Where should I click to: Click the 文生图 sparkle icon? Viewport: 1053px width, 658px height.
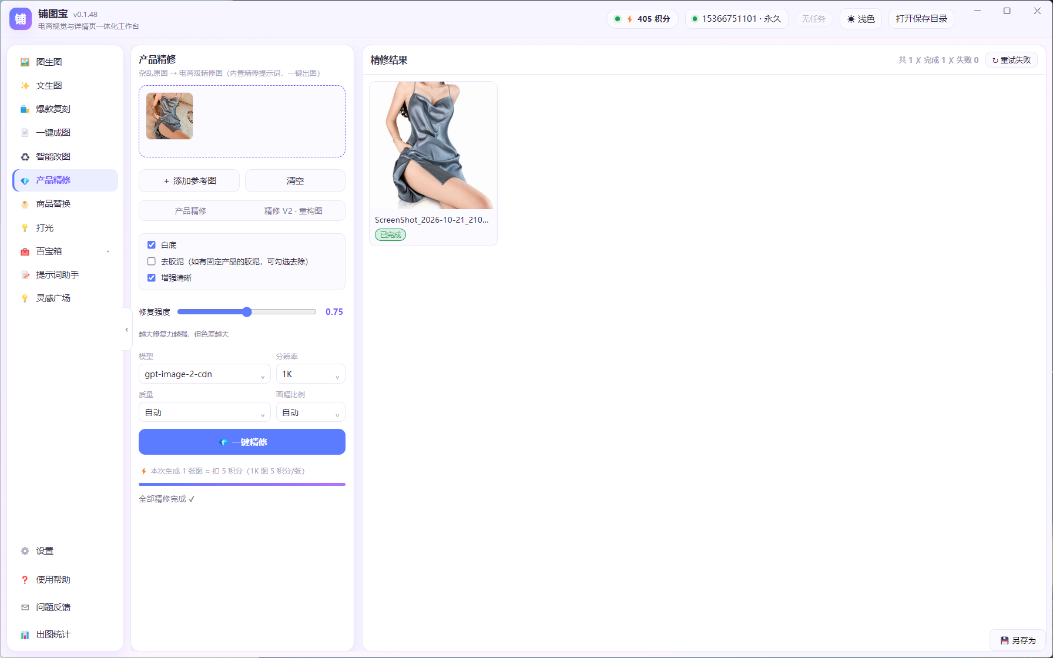click(25, 86)
